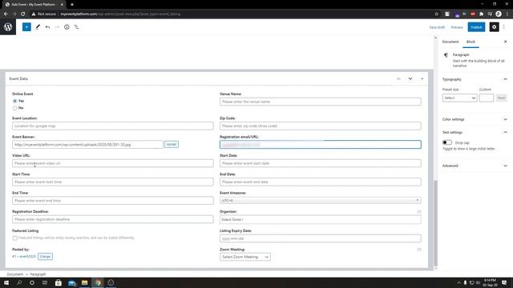Open the block list outline view
This screenshot has width=513, height=288.
(x=76, y=27)
